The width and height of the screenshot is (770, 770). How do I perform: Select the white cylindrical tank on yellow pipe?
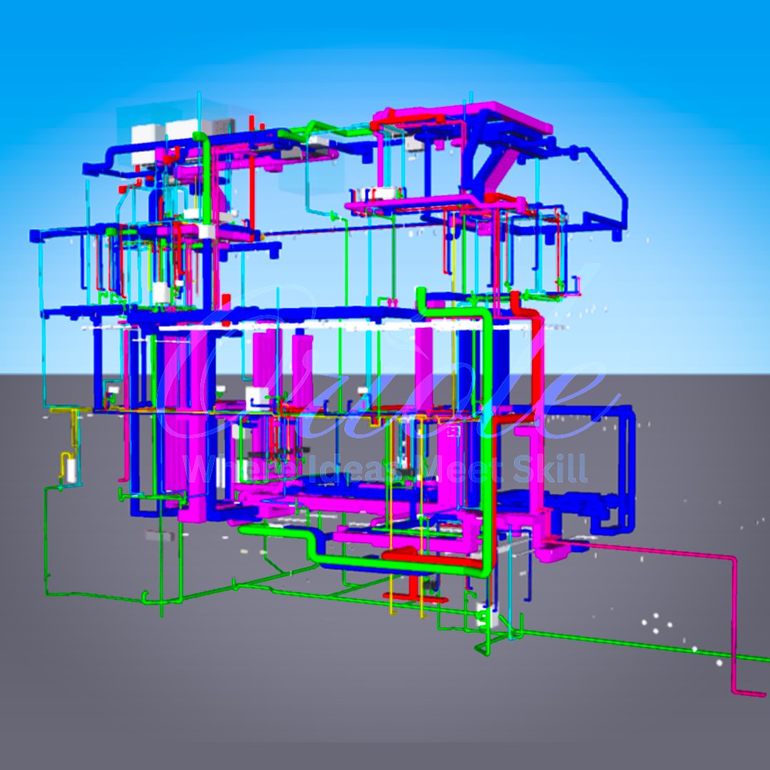72,471
